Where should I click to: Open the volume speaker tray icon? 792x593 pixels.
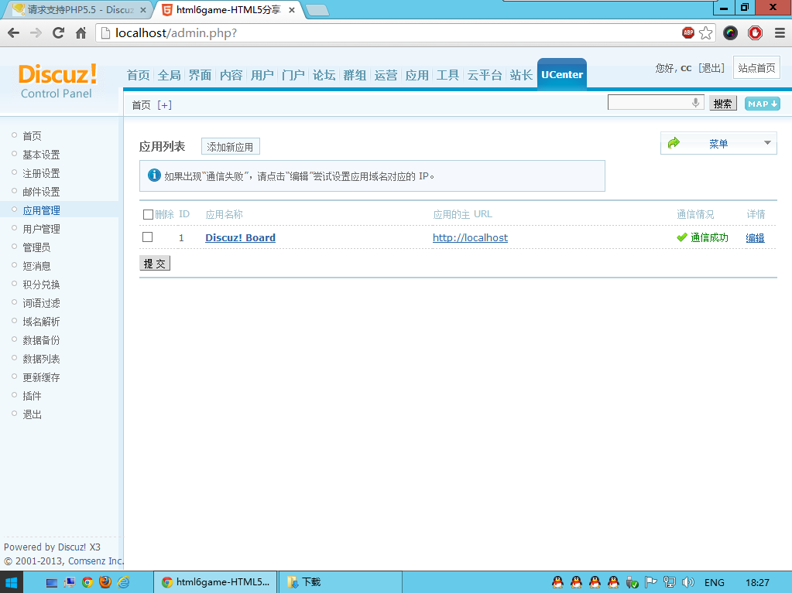688,582
